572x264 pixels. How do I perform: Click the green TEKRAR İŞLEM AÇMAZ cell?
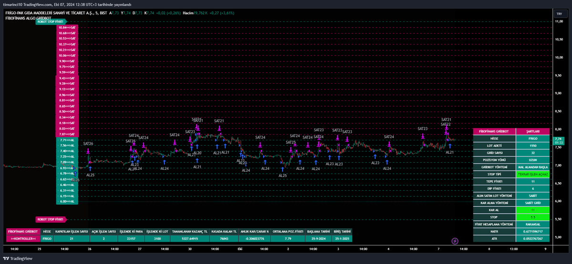coord(533,174)
